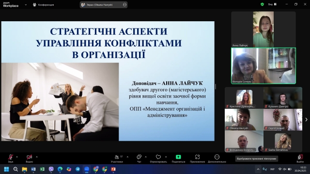Click the shared slide conflict photo
Screen dimensions: 310x174
tap(60, 102)
